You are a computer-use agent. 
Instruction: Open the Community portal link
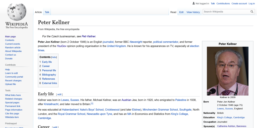tap(14, 77)
